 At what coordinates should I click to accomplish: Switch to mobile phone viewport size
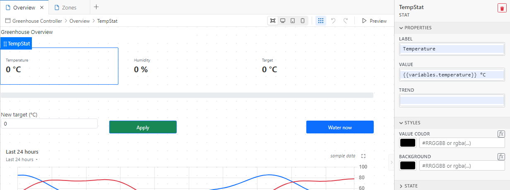[303, 21]
